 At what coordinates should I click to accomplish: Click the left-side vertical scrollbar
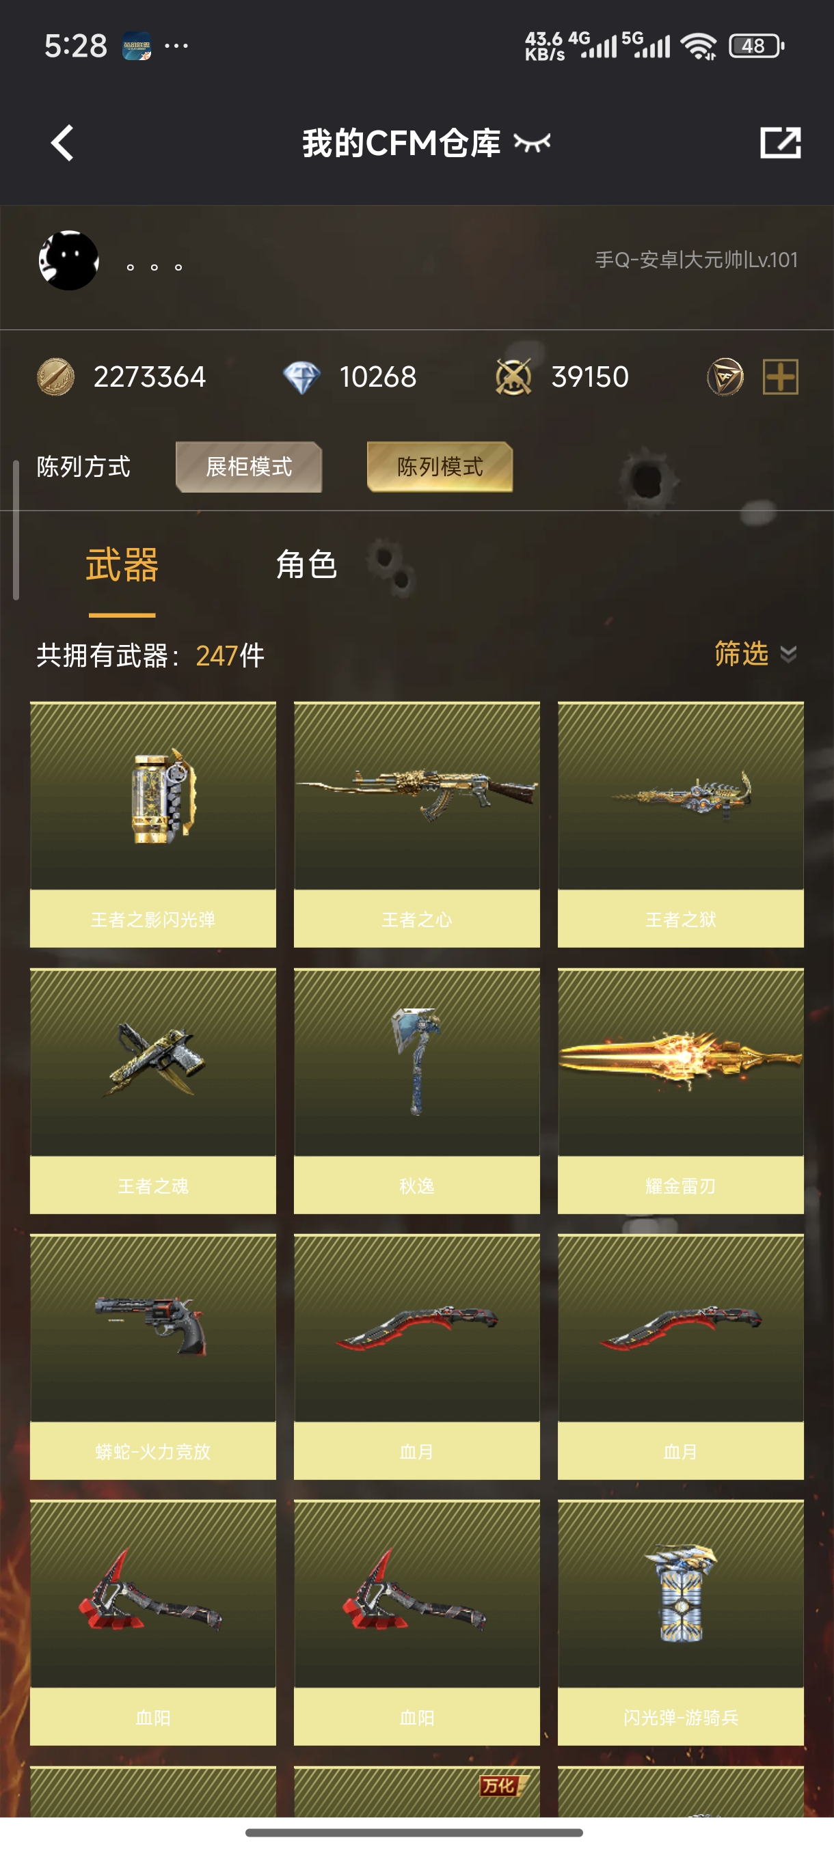tap(16, 530)
